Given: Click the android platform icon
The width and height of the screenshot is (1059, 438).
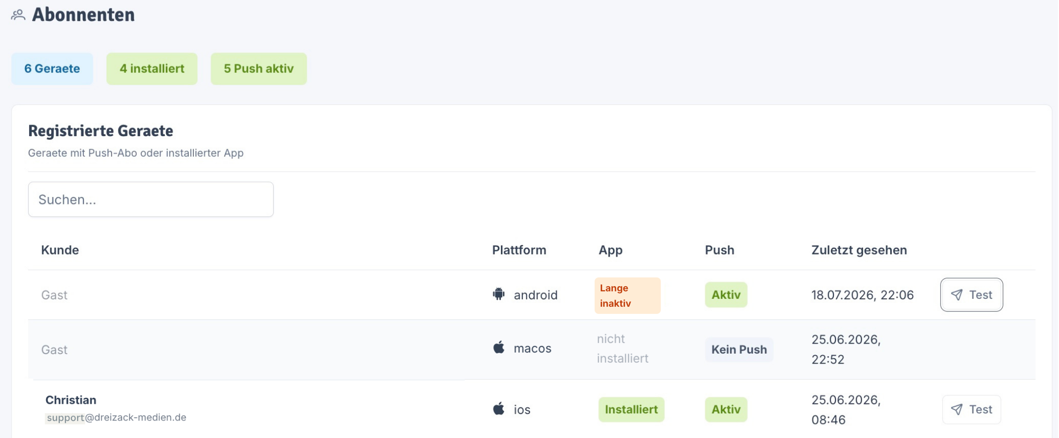Looking at the screenshot, I should tap(498, 294).
